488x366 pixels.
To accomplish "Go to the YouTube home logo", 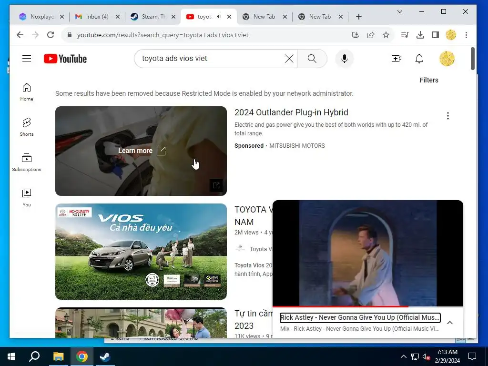I will click(x=65, y=59).
